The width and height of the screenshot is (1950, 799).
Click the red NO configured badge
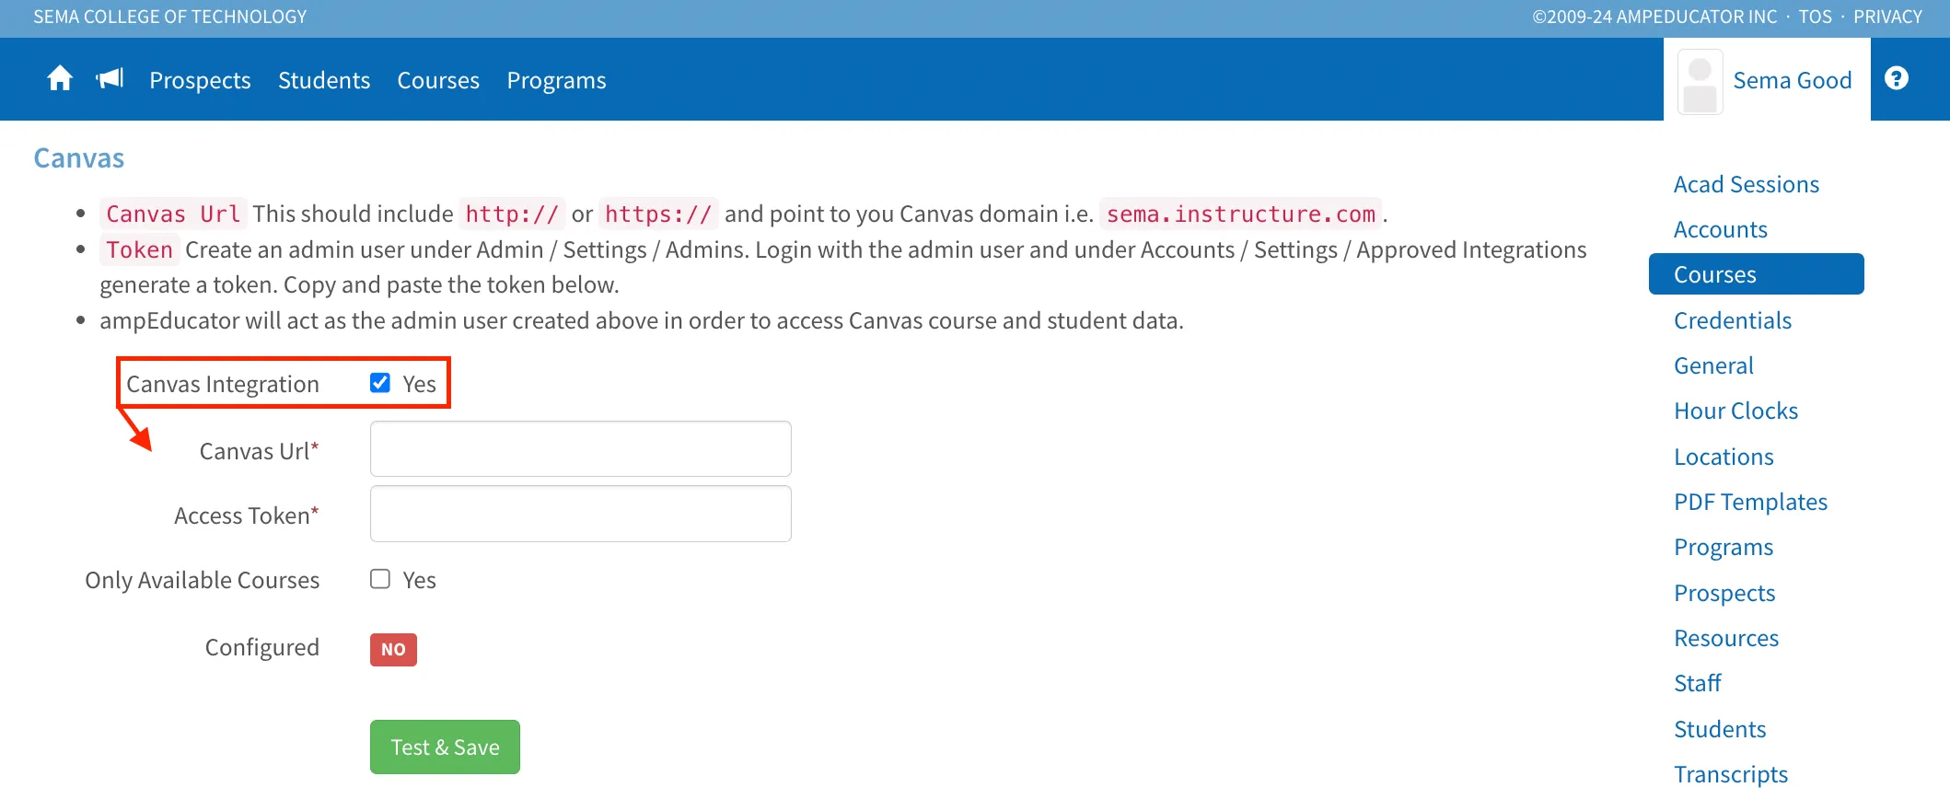(x=393, y=649)
